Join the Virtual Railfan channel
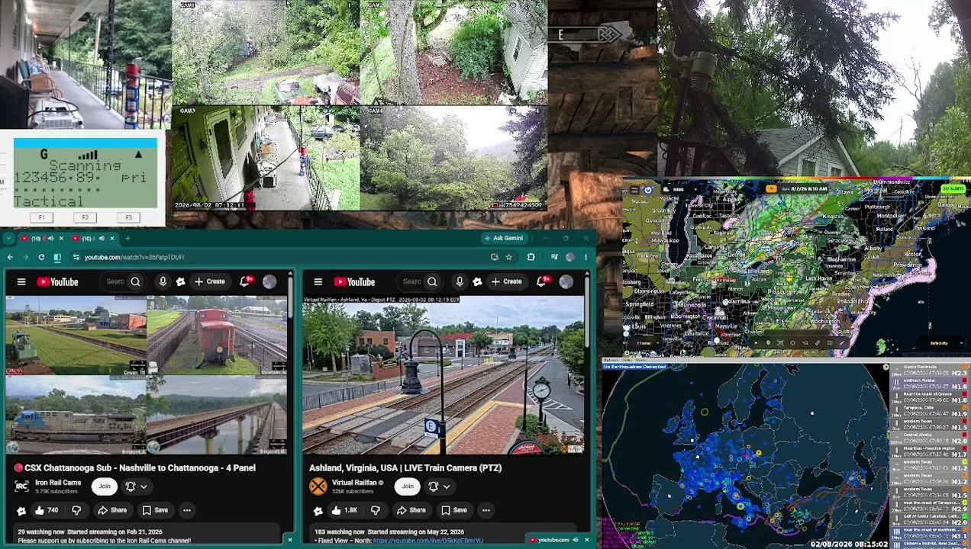Viewport: 971px width, 549px height. pyautogui.click(x=408, y=486)
